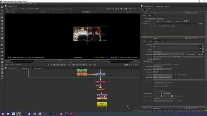
Task: Open the Crop preset format dropdown
Action: [152, 19]
